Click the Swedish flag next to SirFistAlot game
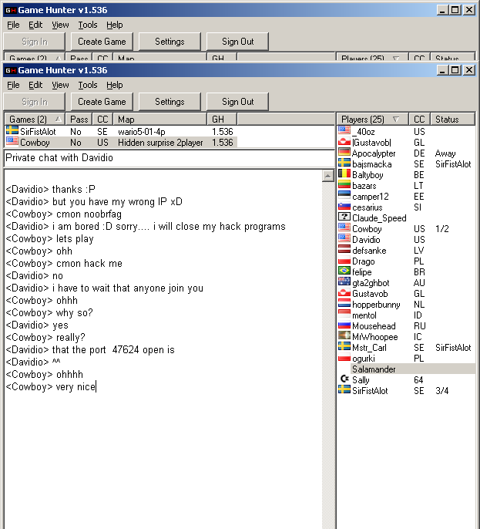The image size is (480, 529). click(x=12, y=132)
